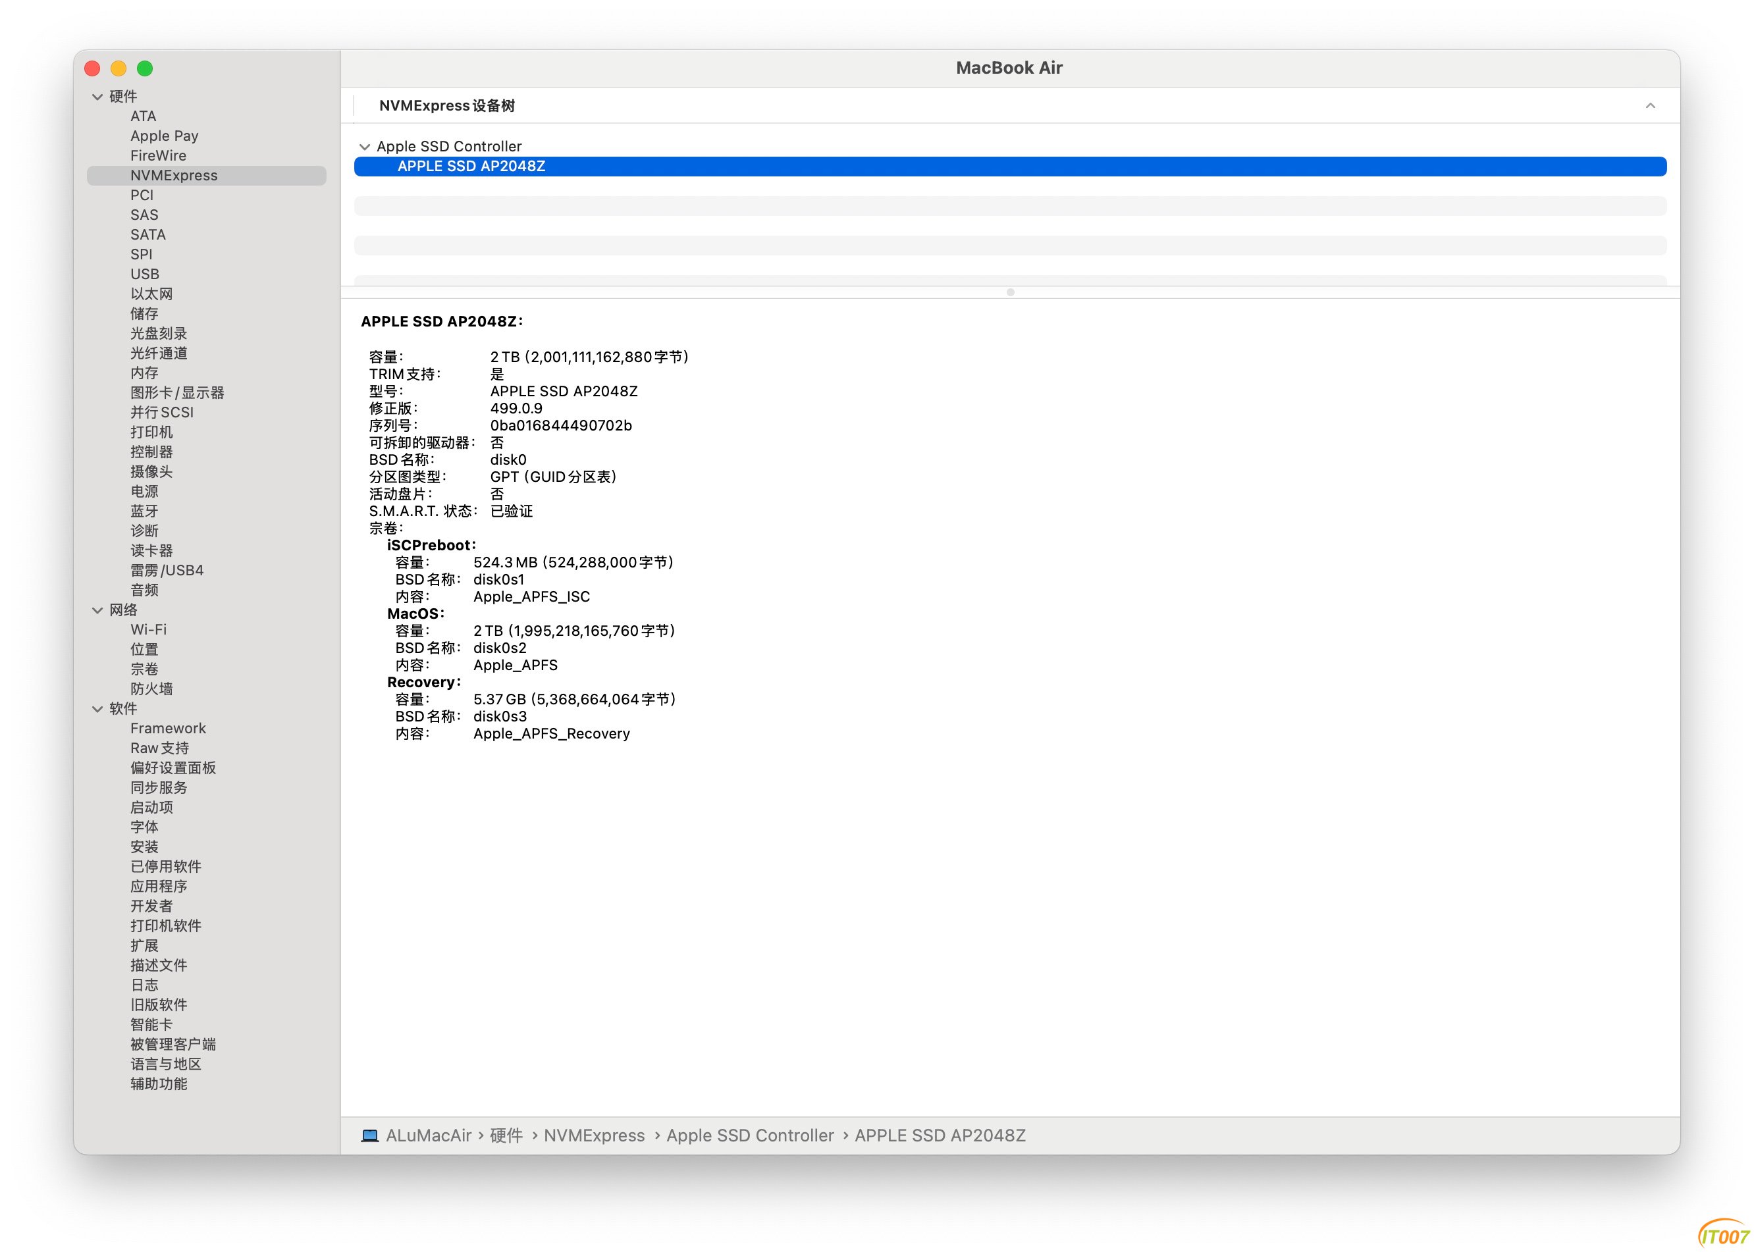1754x1252 pixels.
Task: Open 应用程序 in the sidebar
Action: pos(159,887)
